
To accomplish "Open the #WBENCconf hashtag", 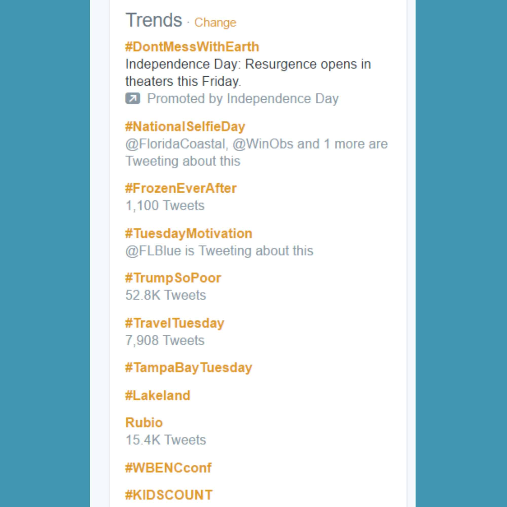I will click(168, 468).
